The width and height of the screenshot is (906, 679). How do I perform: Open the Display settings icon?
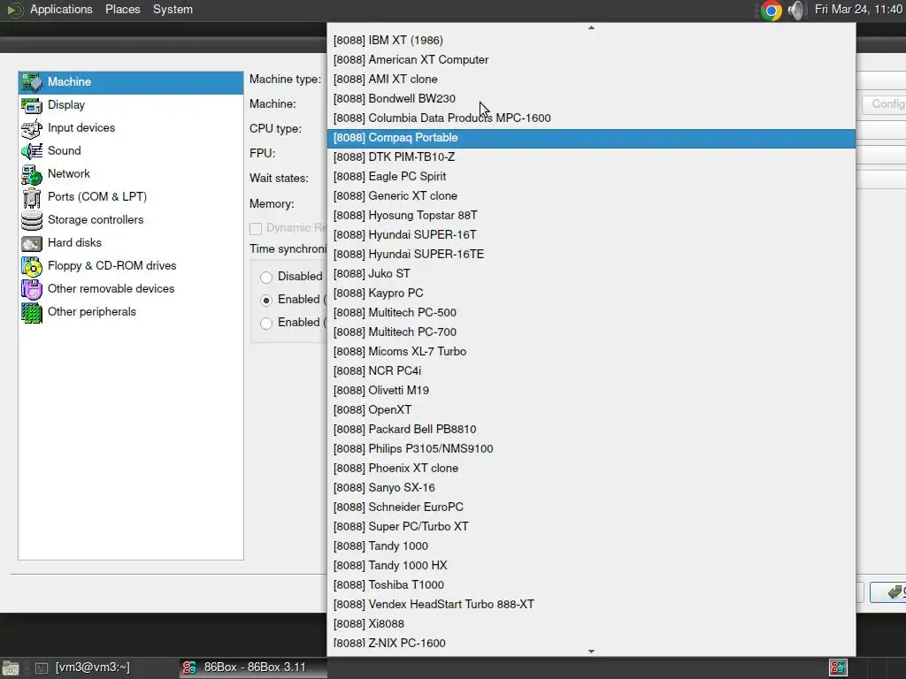32,105
